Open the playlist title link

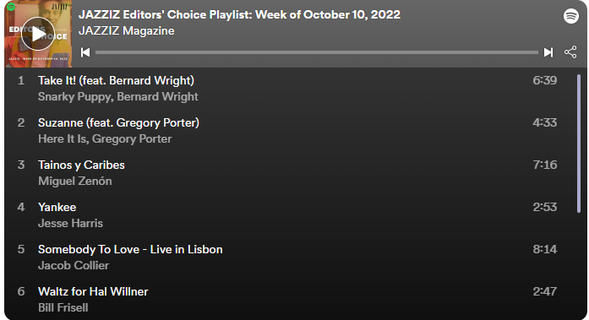pyautogui.click(x=239, y=14)
